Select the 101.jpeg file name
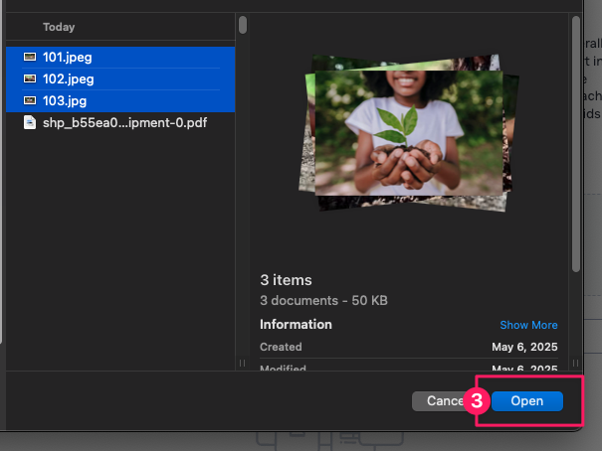This screenshot has width=602, height=451. (68, 57)
